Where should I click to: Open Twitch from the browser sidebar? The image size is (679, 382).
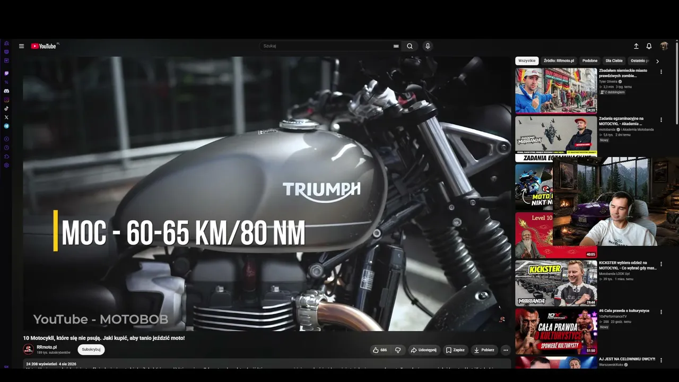(x=6, y=73)
